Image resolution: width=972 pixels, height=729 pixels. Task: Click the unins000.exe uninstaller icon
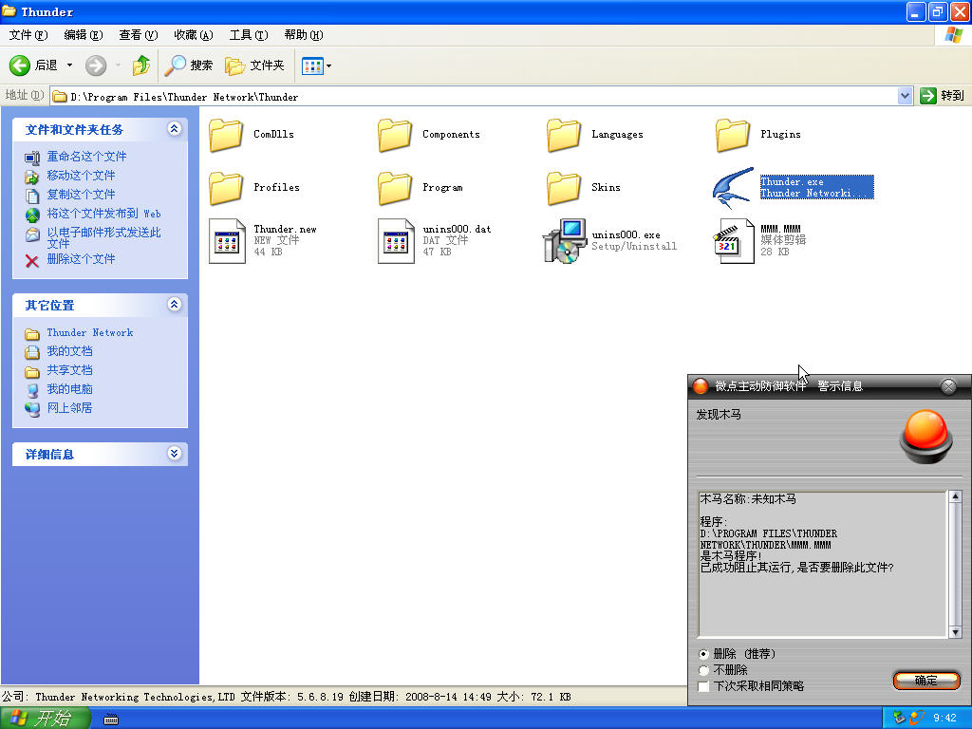coord(564,241)
